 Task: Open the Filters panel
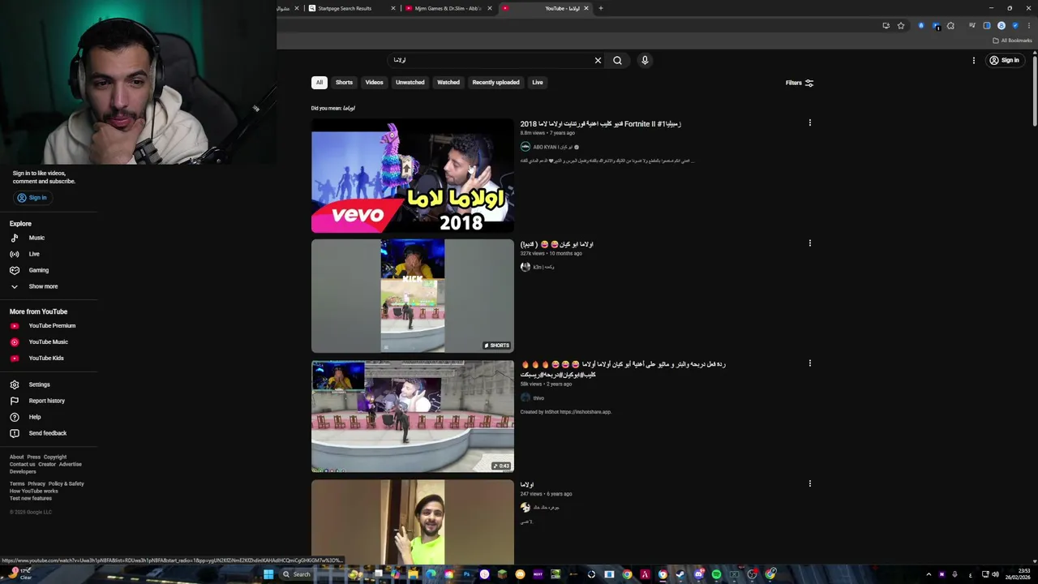point(799,83)
